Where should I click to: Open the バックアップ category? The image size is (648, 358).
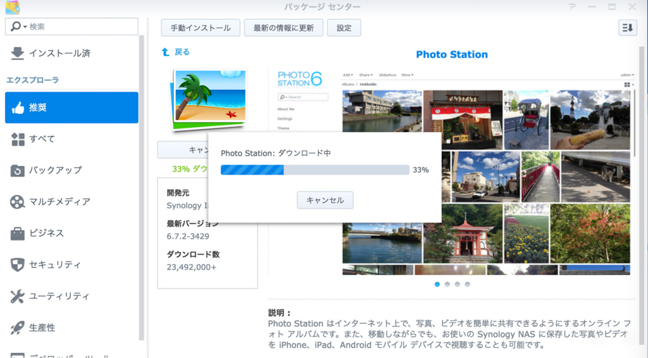[72, 170]
